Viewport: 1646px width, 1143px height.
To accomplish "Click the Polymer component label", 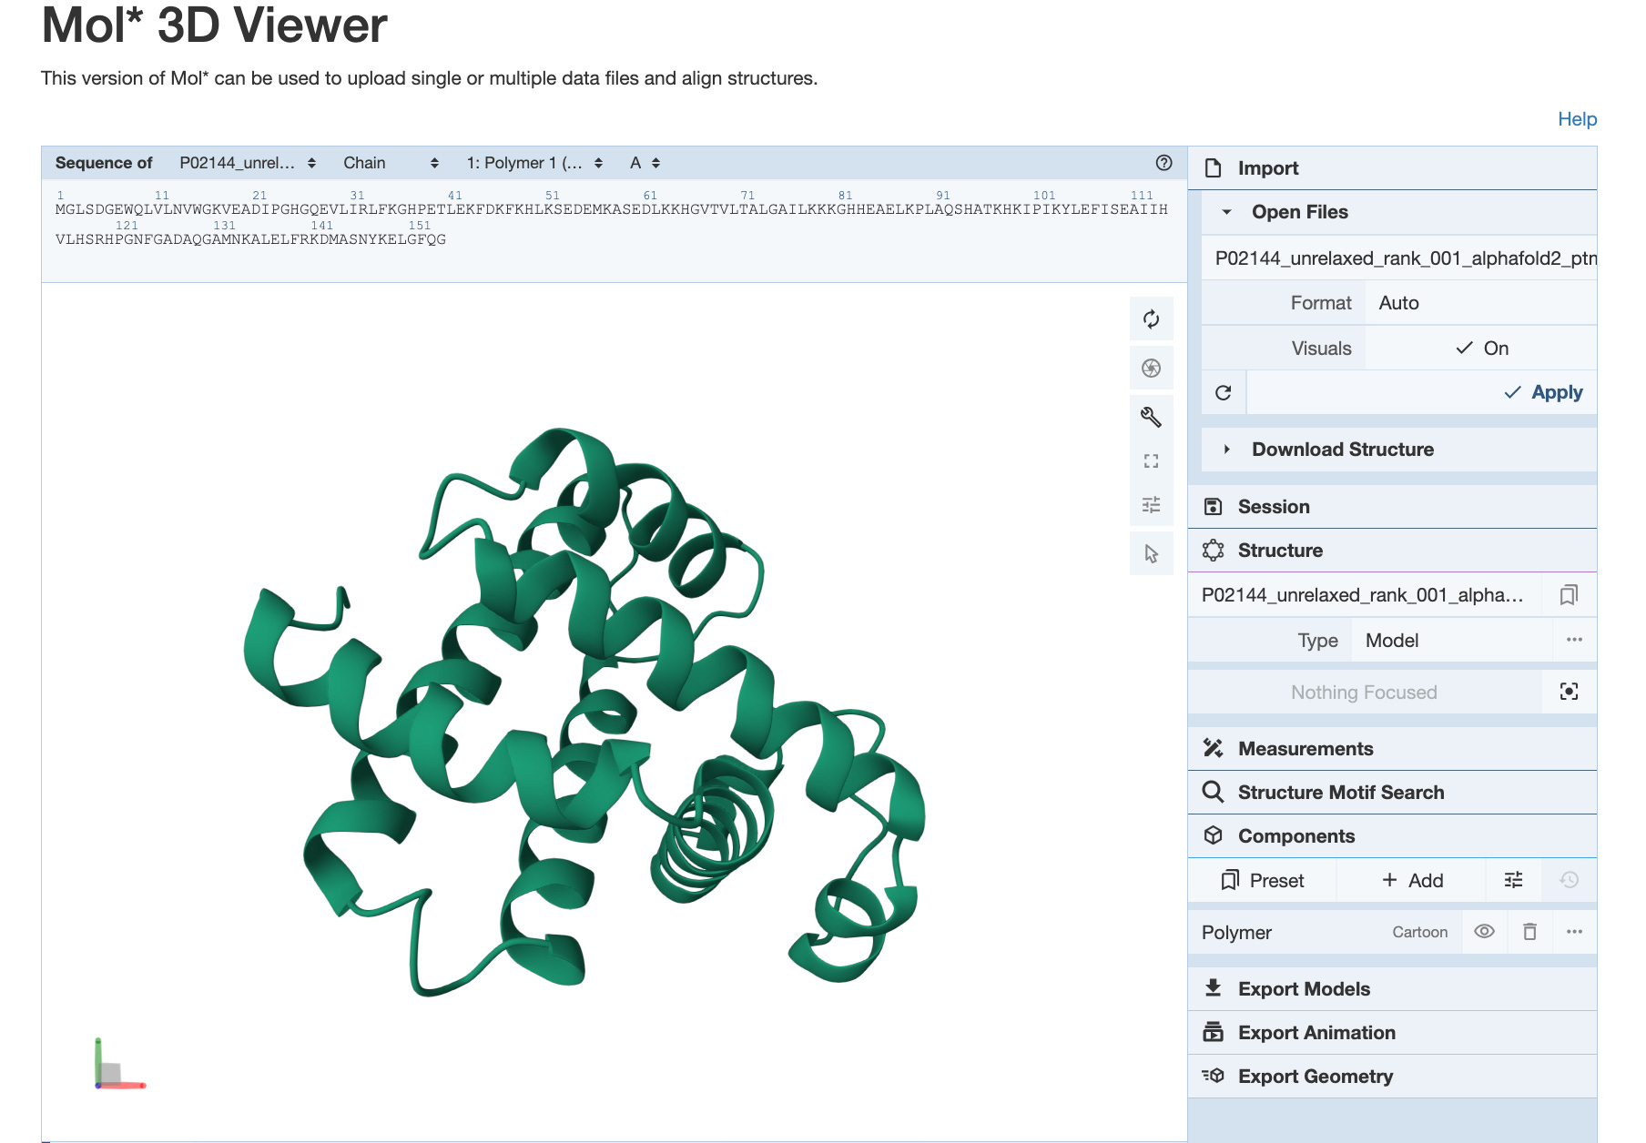I will [x=1236, y=933].
